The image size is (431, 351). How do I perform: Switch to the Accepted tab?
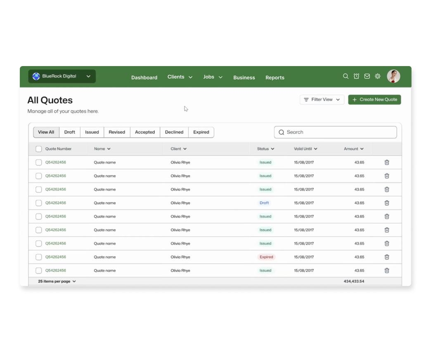pyautogui.click(x=145, y=133)
